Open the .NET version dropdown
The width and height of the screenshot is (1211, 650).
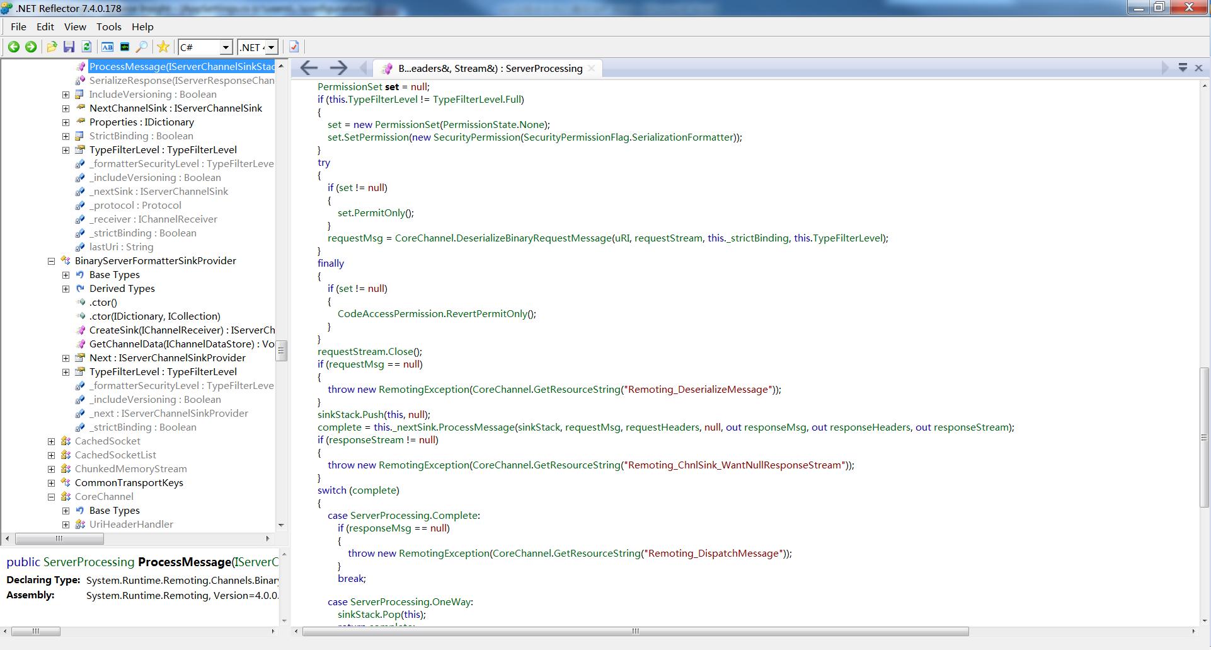tap(258, 47)
